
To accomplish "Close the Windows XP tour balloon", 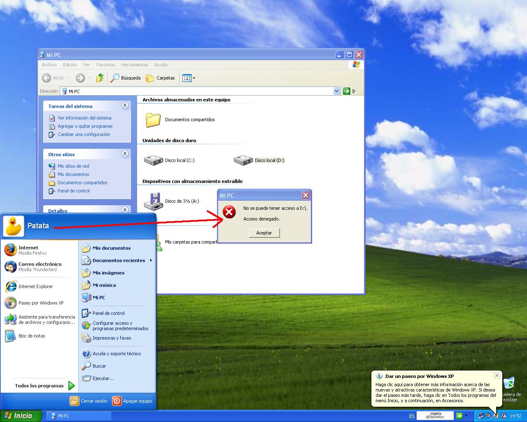I will [497, 375].
